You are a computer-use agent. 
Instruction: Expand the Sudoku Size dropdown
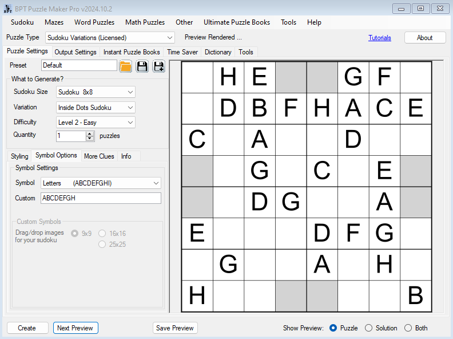click(131, 92)
